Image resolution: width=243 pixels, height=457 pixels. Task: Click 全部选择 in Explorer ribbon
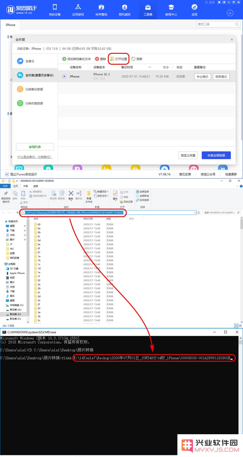[142, 192]
